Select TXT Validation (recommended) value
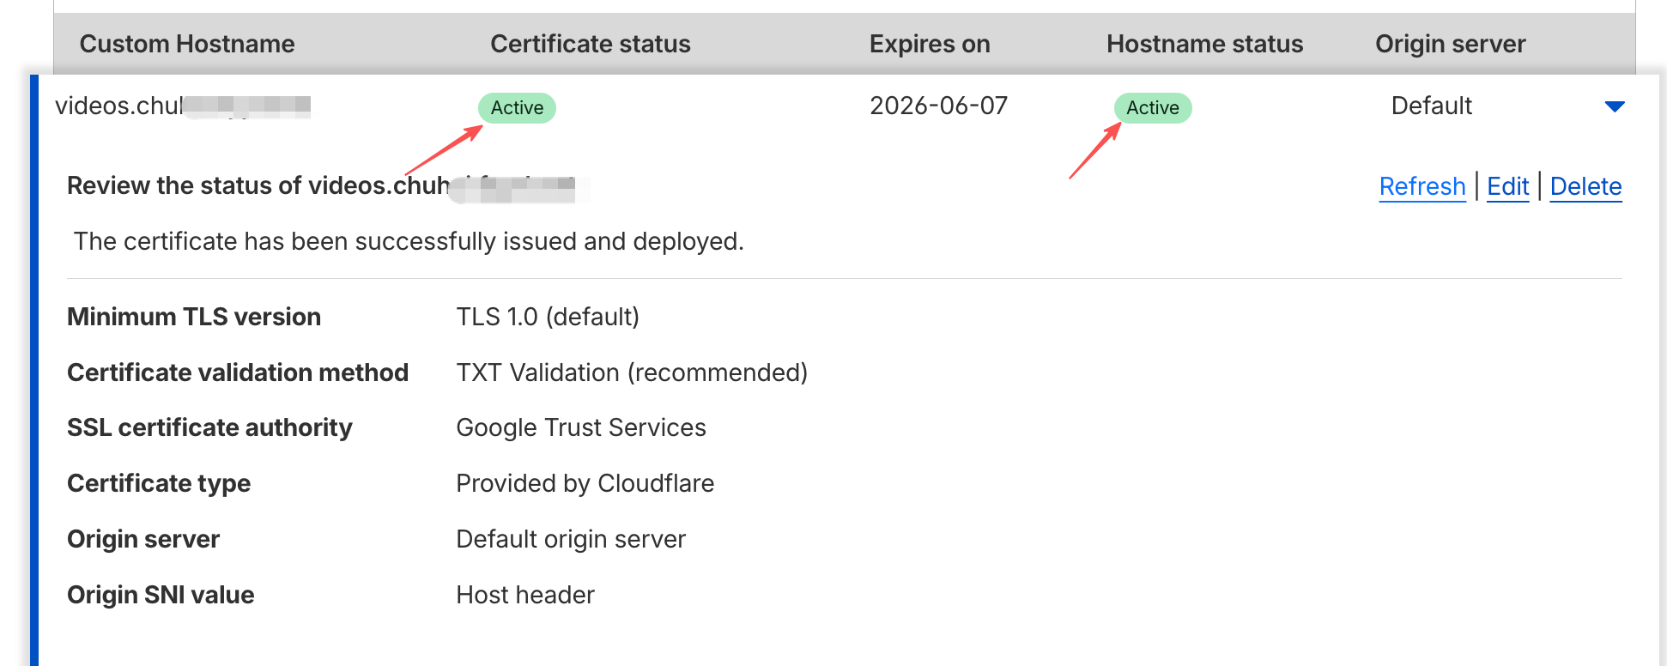 632,372
